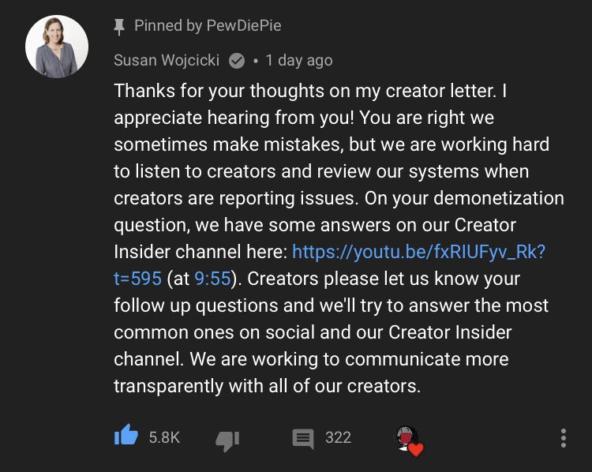The height and width of the screenshot is (472, 592).
Task: Click the comment text starting with Thanks
Action: pos(339,238)
